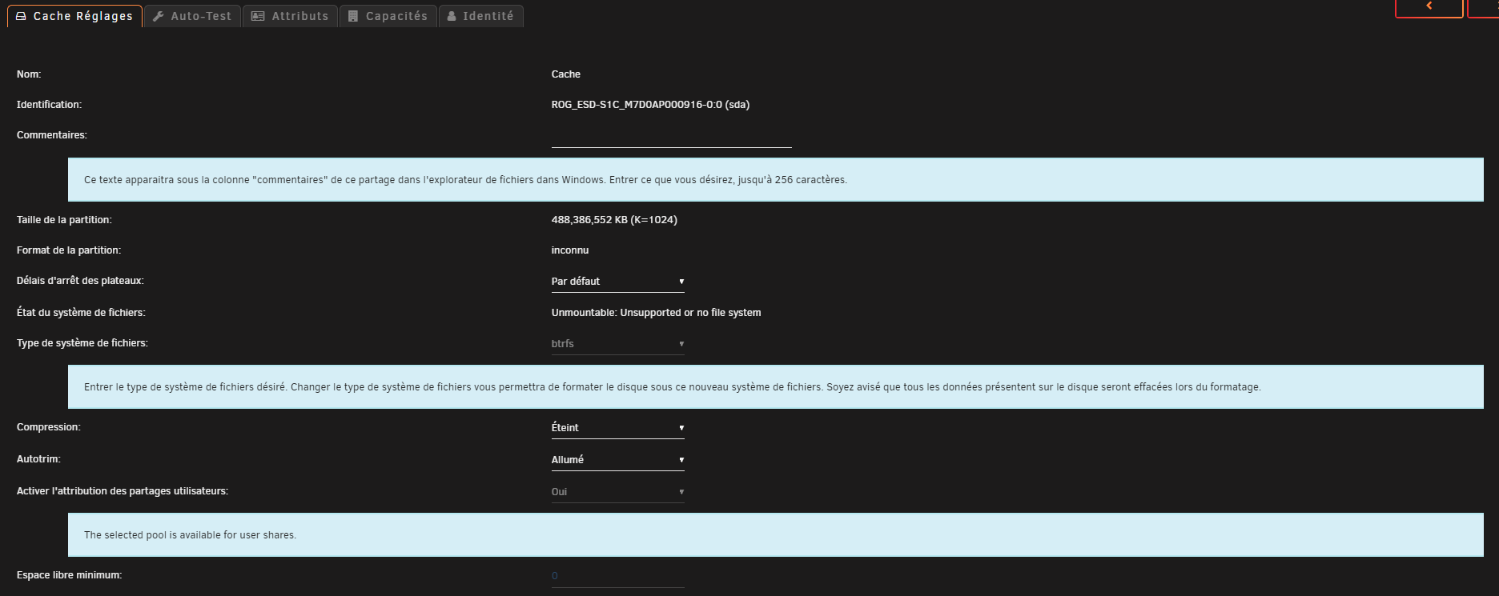
Task: Open the Autotrim dropdown set to Allumé
Action: click(617, 460)
